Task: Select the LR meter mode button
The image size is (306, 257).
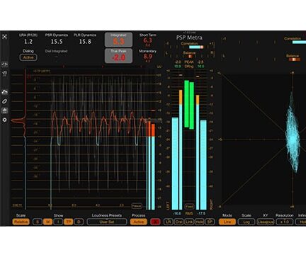Action: click(168, 222)
